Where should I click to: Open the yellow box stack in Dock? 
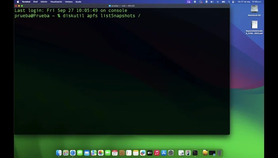(205, 153)
